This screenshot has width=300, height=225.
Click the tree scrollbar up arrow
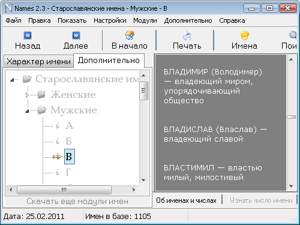143,76
